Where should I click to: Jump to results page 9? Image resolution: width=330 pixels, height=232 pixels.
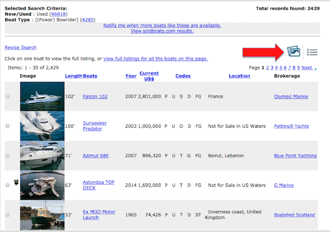298,68
